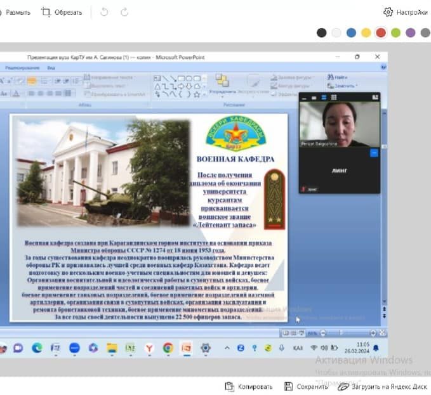Screen dimensions: 431x395
Task: Switch Zoom panel to grid view
Action: [x=333, y=97]
